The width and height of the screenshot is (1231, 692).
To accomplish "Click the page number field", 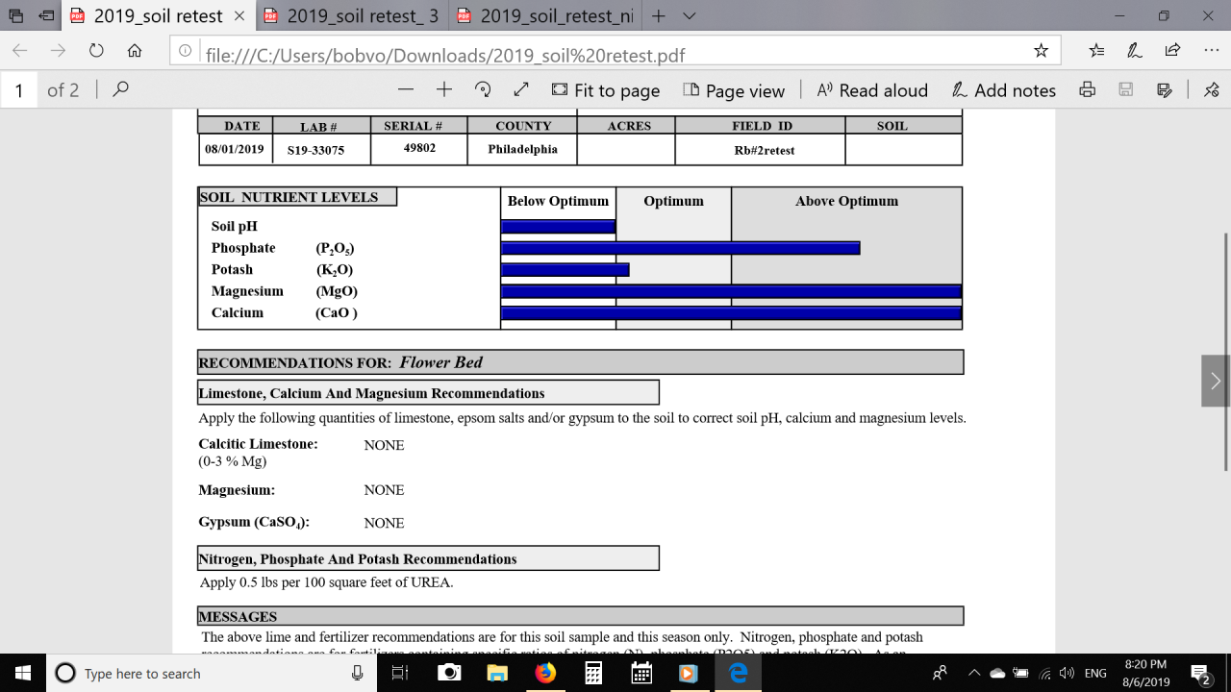I will 18,90.
